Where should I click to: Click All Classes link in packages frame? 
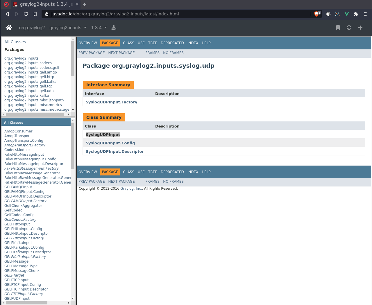(x=15, y=42)
